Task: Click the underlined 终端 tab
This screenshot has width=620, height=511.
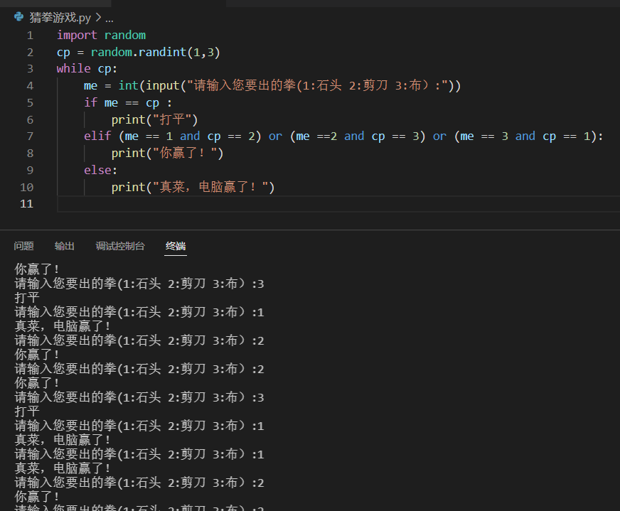Action: pyautogui.click(x=175, y=246)
